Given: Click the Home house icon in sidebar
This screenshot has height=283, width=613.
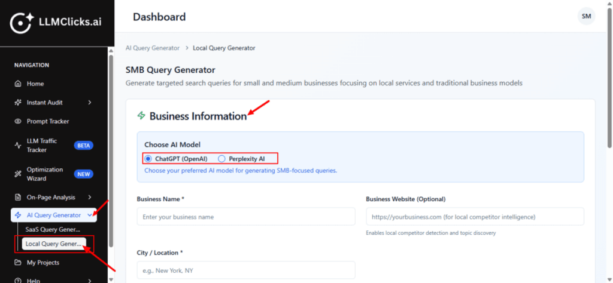Looking at the screenshot, I should (18, 84).
